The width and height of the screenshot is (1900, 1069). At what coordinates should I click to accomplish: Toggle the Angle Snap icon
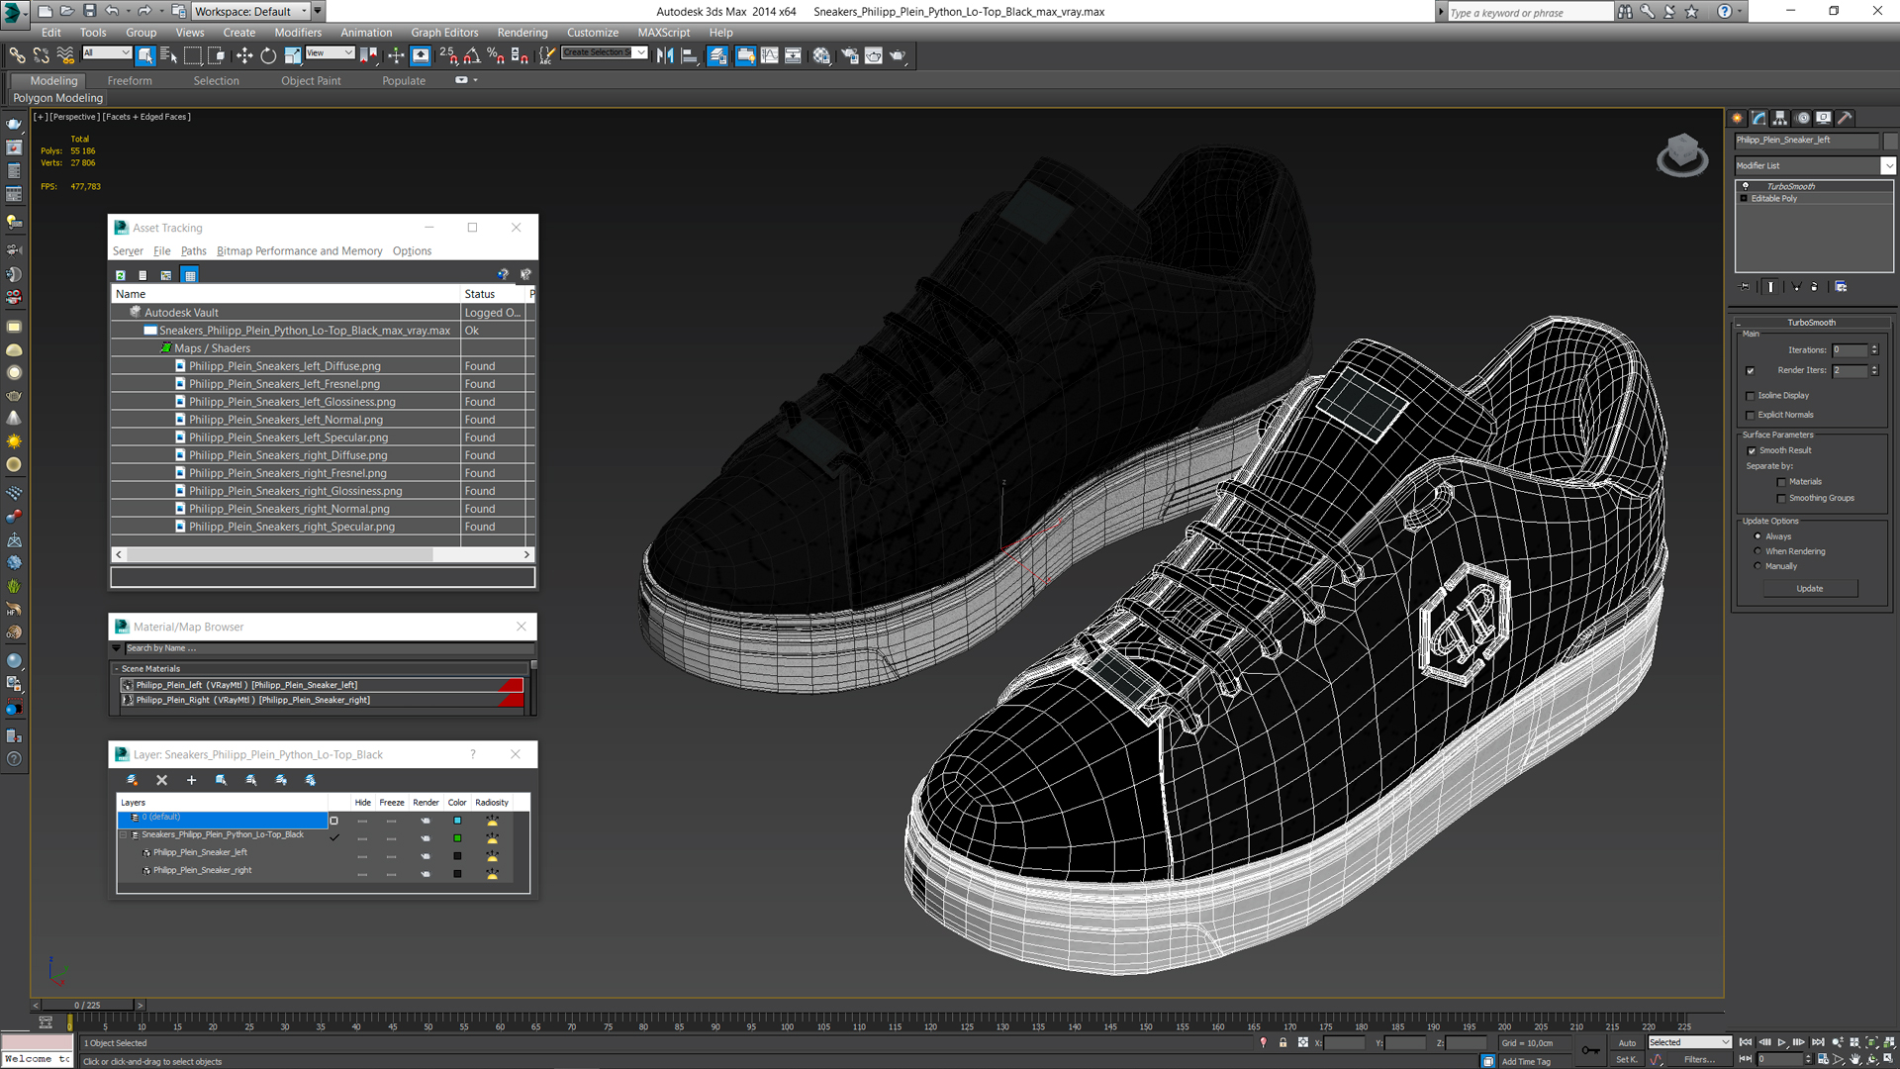pyautogui.click(x=472, y=56)
